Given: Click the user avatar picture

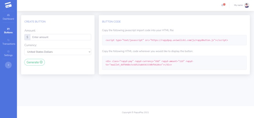Looking at the screenshot, I should 246,5.
